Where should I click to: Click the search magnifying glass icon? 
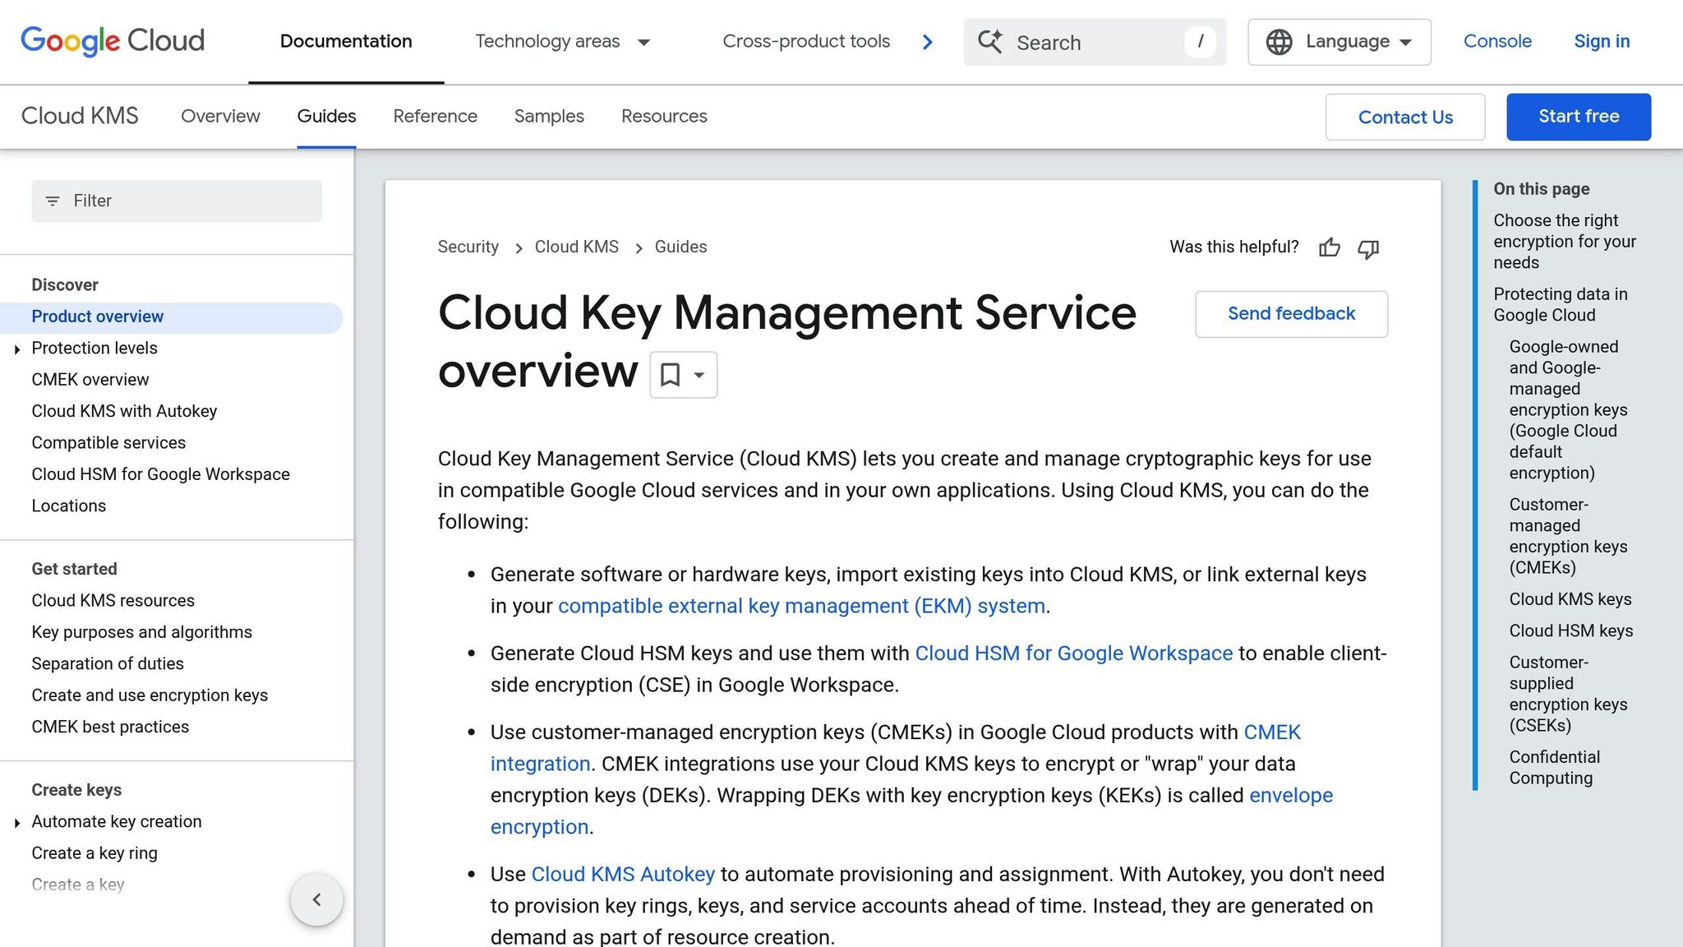(991, 41)
